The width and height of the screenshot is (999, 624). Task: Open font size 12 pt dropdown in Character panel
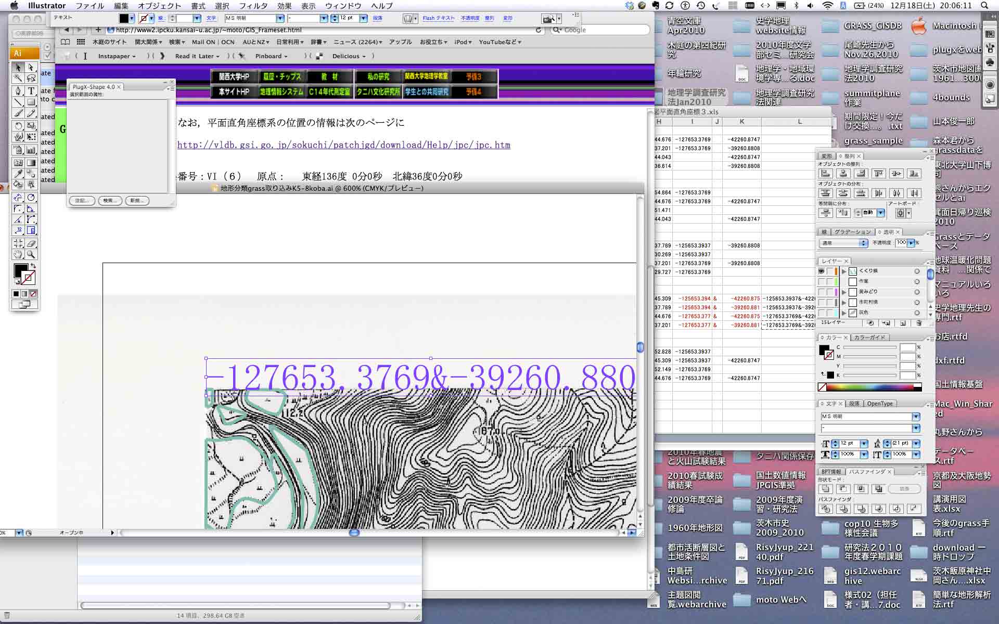click(864, 444)
